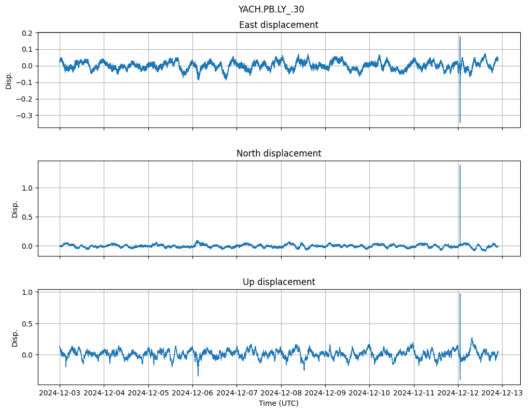Click the 2024-12-03 date tick label
The width and height of the screenshot is (528, 412).
tap(60, 393)
